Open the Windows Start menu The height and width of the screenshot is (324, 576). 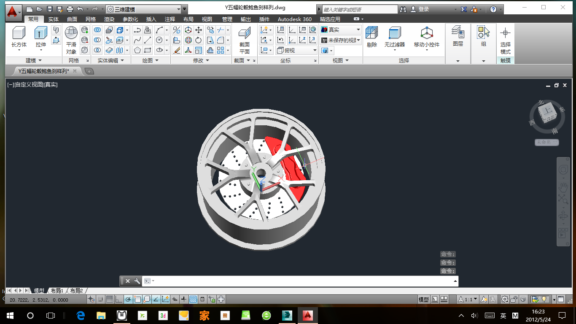coord(10,315)
